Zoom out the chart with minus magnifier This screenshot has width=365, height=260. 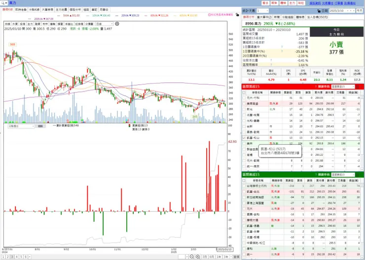click(x=192, y=257)
